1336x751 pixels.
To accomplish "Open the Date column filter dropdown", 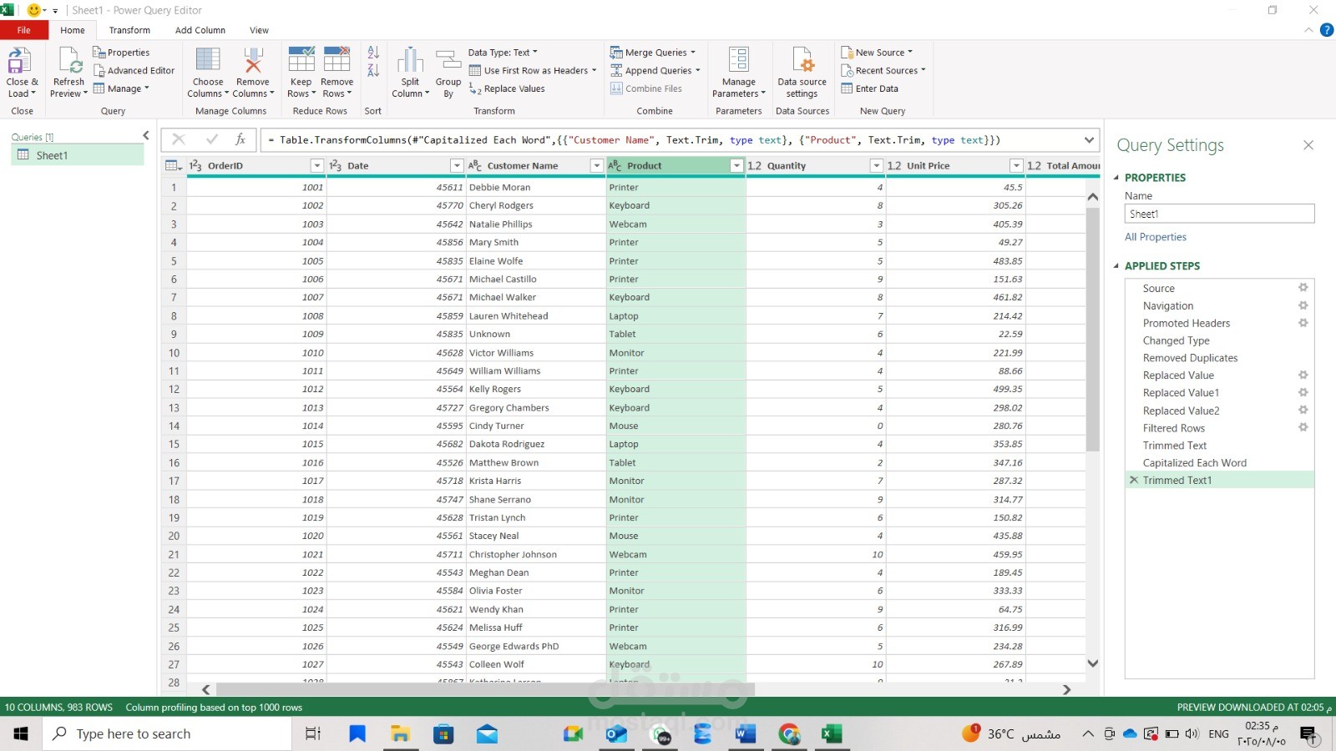I will (457, 165).
